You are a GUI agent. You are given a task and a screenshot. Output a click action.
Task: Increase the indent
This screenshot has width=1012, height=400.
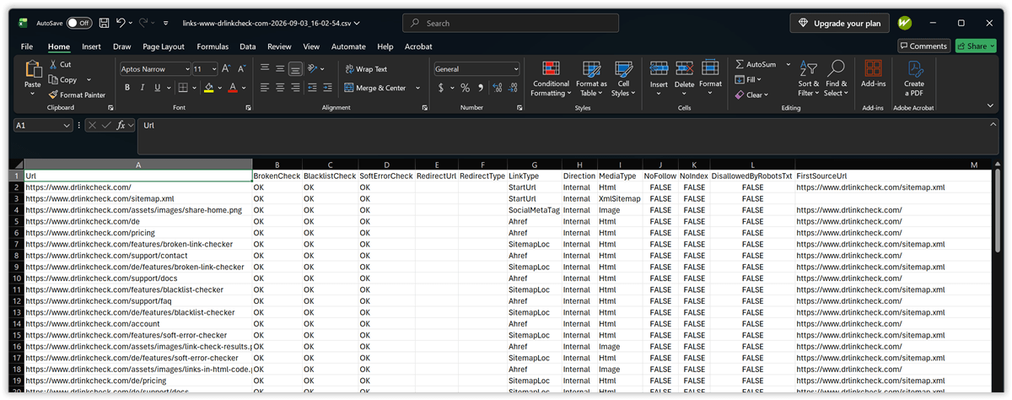tap(326, 88)
